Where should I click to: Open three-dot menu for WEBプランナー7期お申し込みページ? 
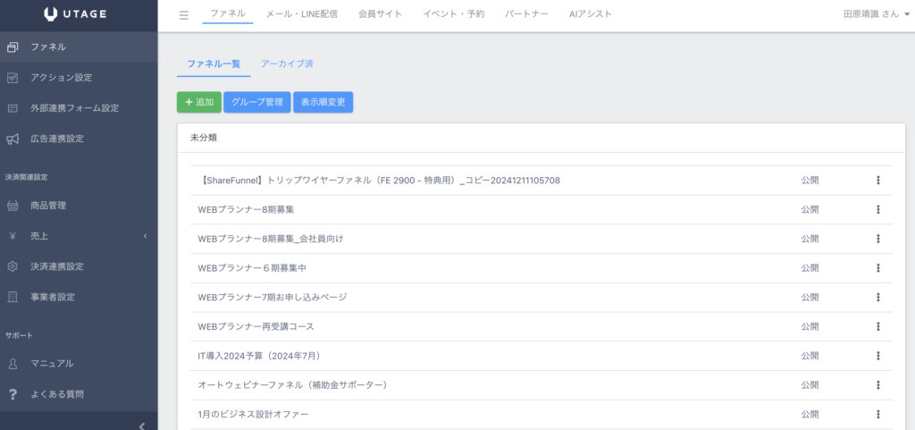(x=877, y=297)
